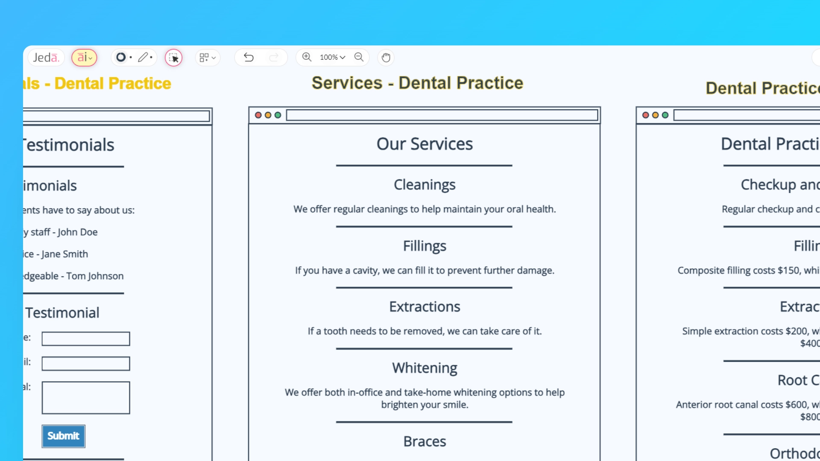Click the Services wireframe address bar
This screenshot has height=461, width=820.
(442, 115)
